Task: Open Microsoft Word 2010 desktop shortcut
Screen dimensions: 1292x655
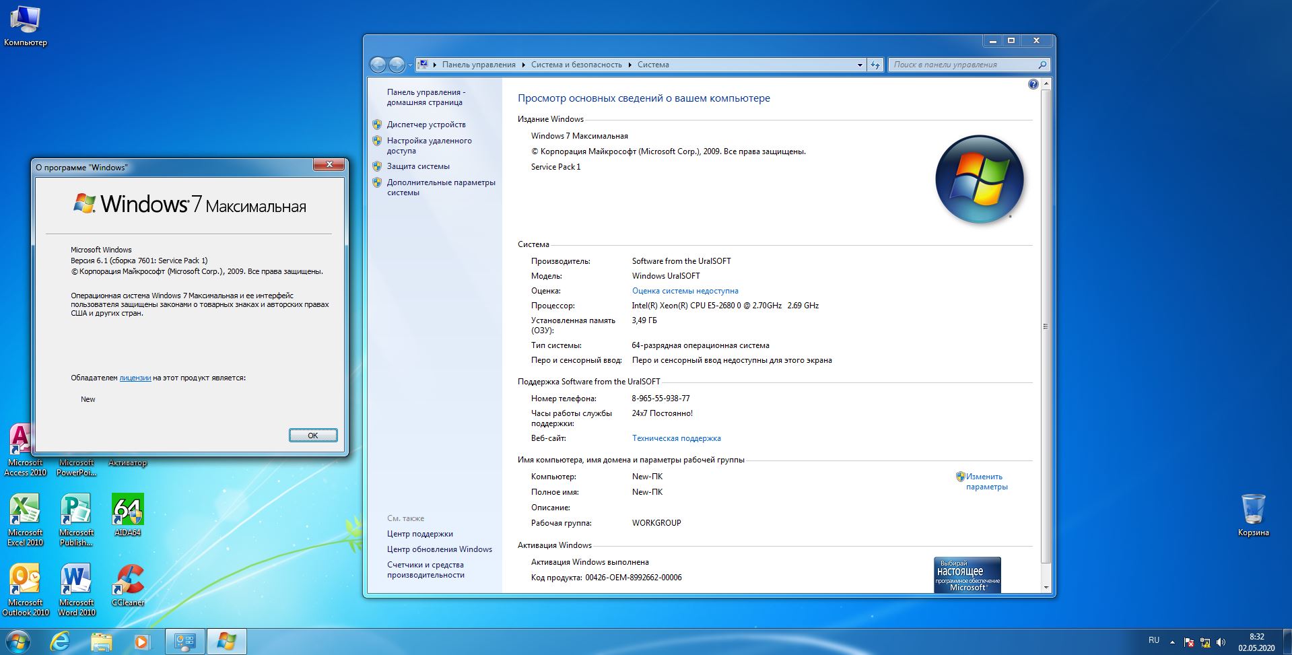Action: (76, 590)
